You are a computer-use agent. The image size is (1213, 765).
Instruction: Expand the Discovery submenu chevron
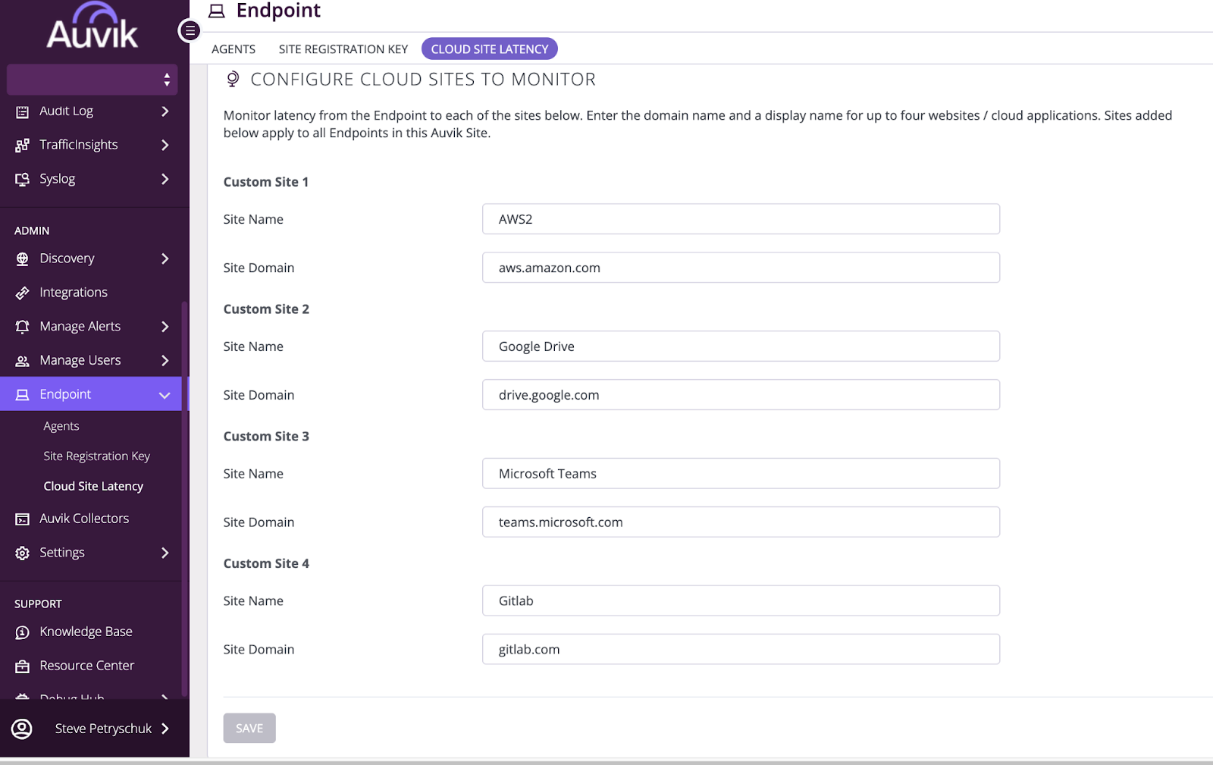[165, 259]
